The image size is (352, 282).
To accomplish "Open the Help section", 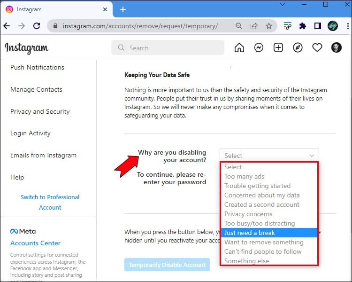I will pyautogui.click(x=17, y=177).
